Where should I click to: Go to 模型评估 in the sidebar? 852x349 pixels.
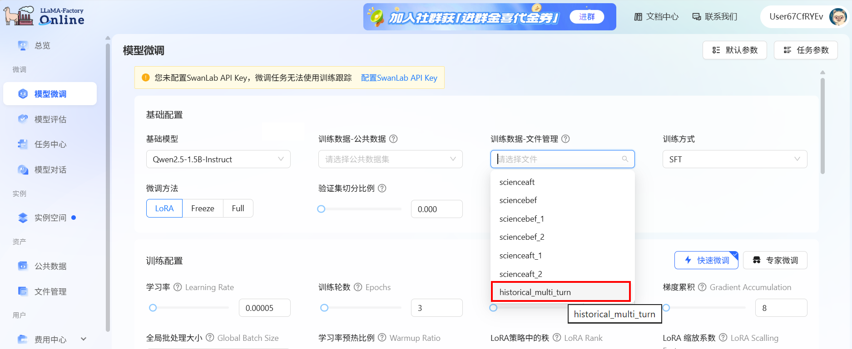pos(50,119)
